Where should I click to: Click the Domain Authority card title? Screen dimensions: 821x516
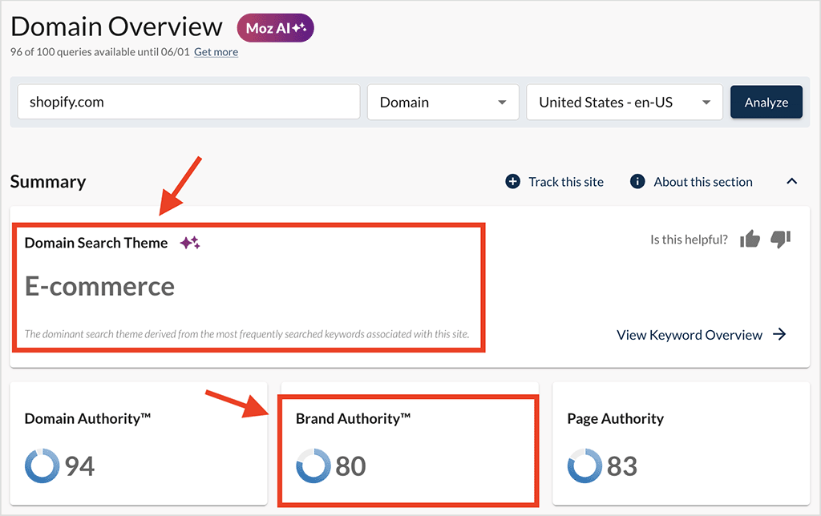point(87,419)
